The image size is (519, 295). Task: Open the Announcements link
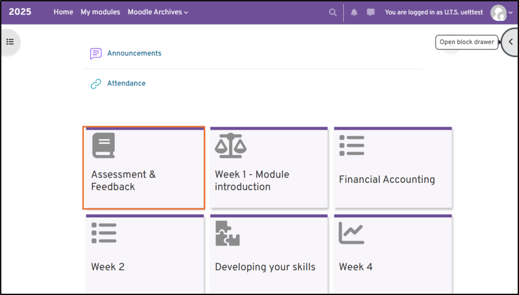coord(134,54)
